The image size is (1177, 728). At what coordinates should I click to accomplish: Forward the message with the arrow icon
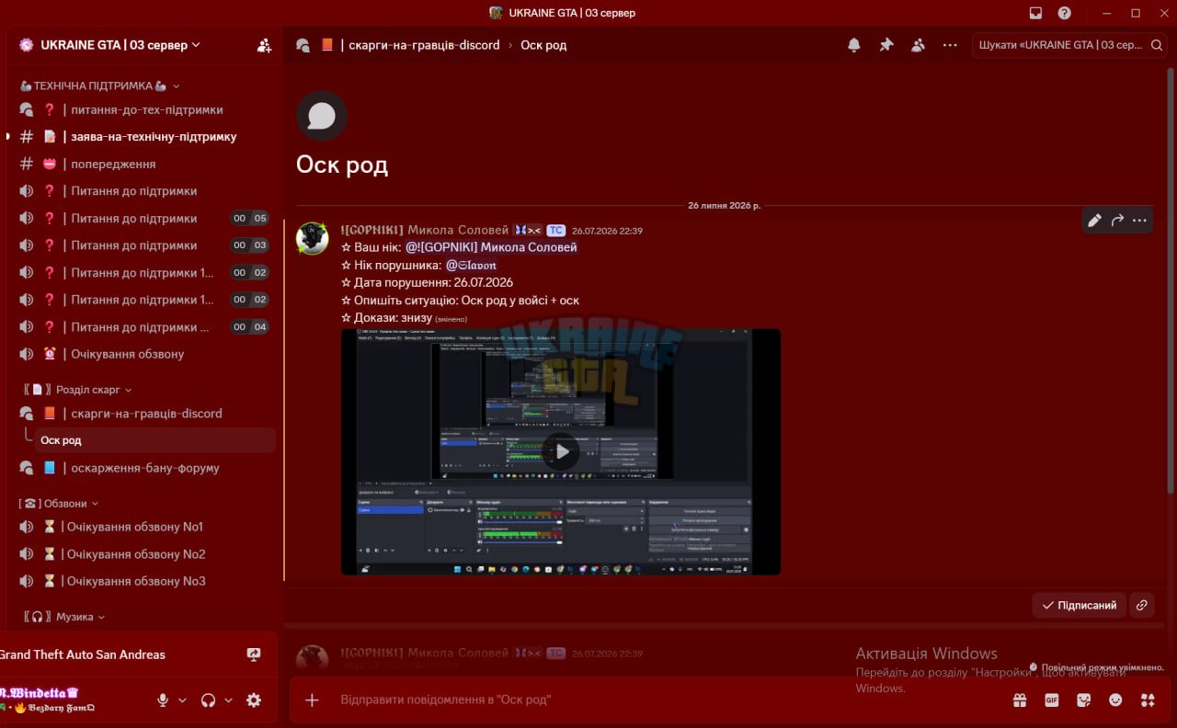(x=1117, y=221)
